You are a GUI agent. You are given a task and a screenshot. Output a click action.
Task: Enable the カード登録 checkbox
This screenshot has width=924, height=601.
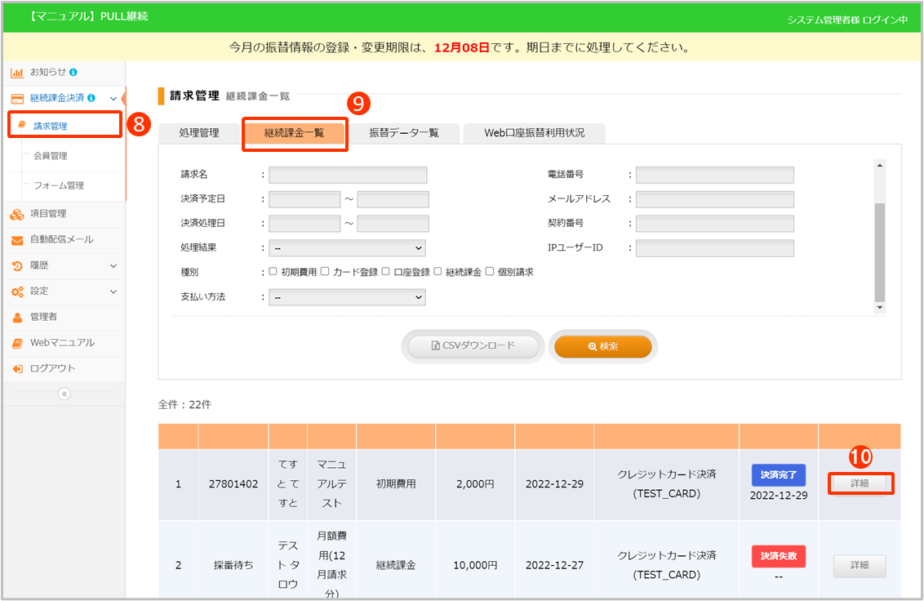coord(325,272)
